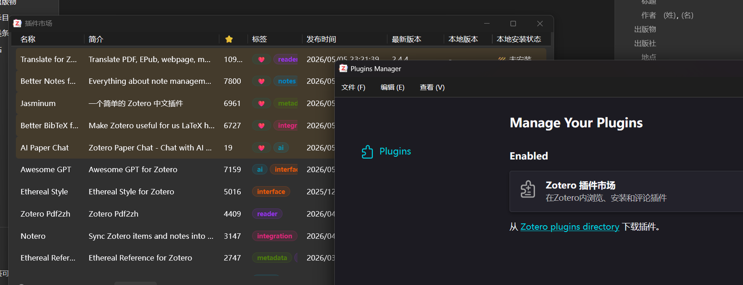Open 文件 (F) menu in Plugins Manager
This screenshot has width=743, height=285.
(x=353, y=87)
